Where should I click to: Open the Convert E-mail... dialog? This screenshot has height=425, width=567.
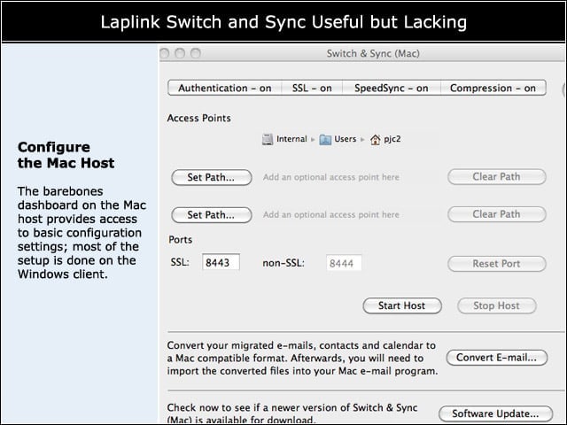point(497,358)
